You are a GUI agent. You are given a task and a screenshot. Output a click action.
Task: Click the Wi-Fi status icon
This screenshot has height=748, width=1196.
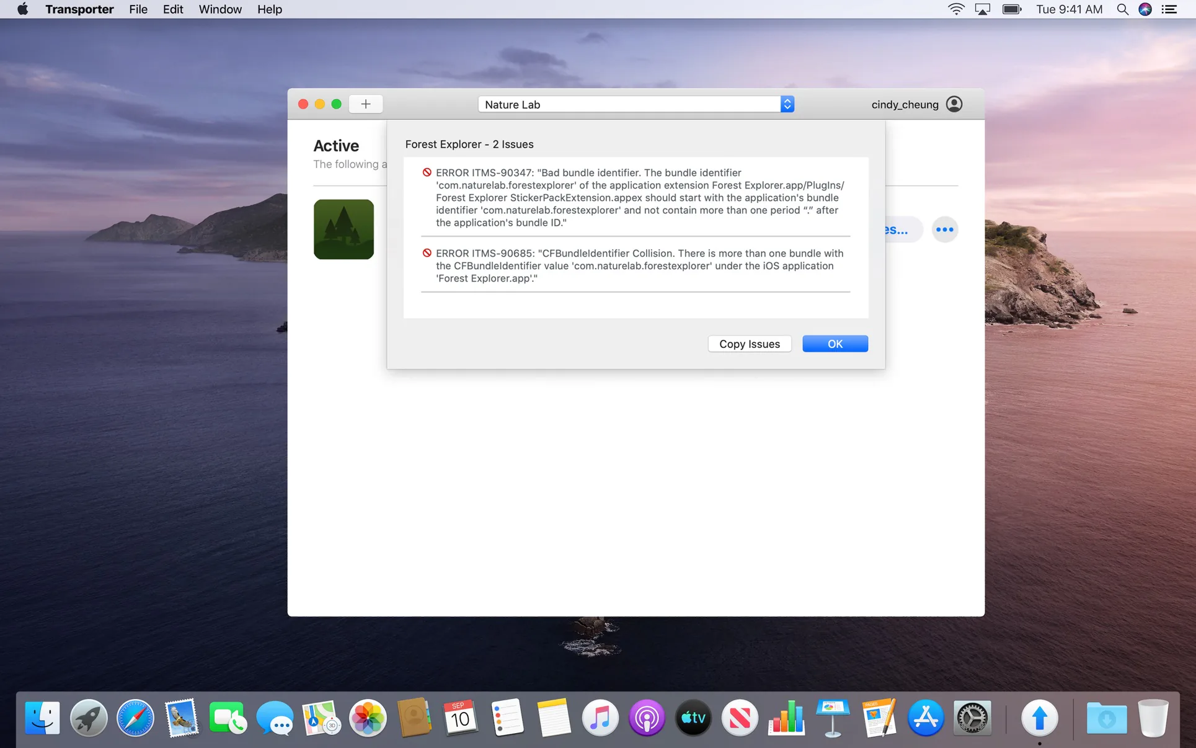pyautogui.click(x=956, y=9)
